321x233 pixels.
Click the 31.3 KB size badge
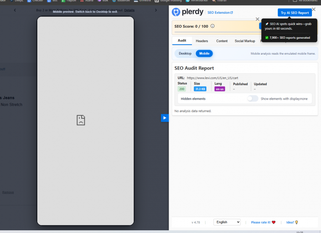click(x=200, y=89)
